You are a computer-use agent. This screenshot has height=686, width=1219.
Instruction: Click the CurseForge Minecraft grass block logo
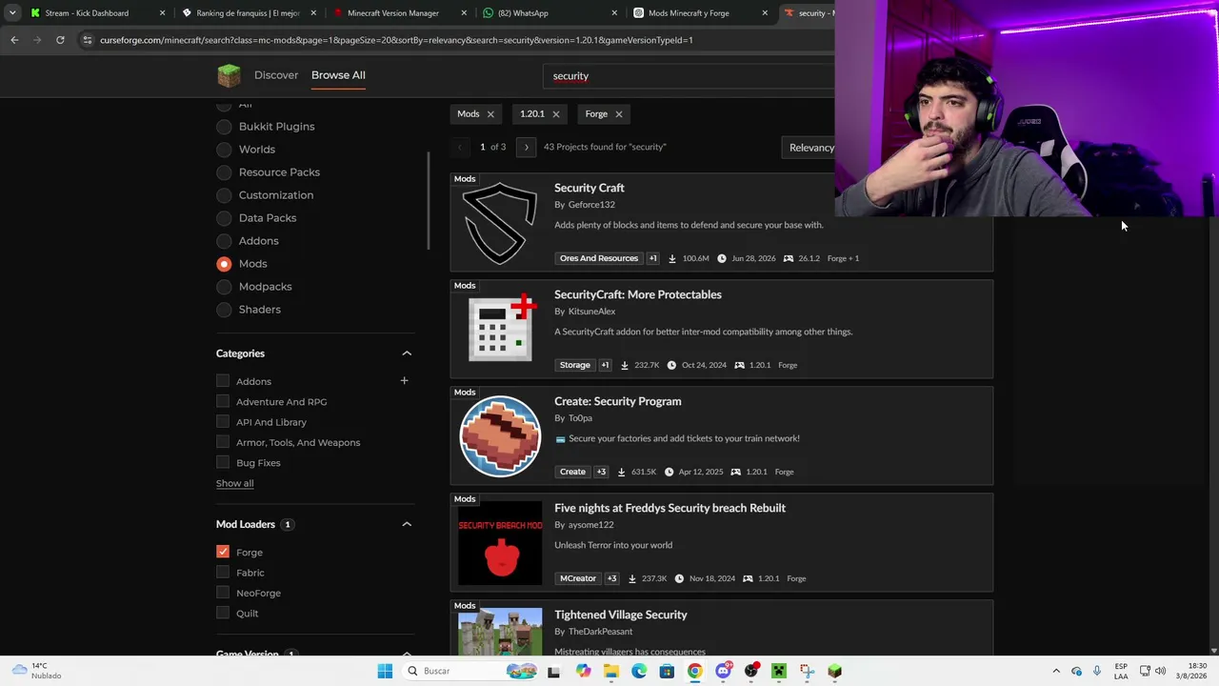coord(229,75)
